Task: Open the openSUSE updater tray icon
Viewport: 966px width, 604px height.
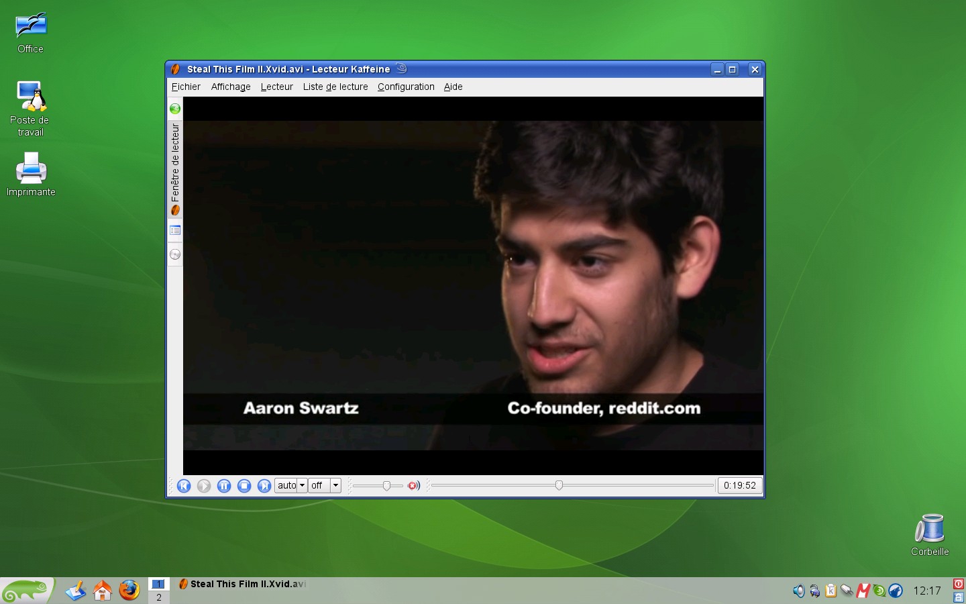Action: pos(879,591)
